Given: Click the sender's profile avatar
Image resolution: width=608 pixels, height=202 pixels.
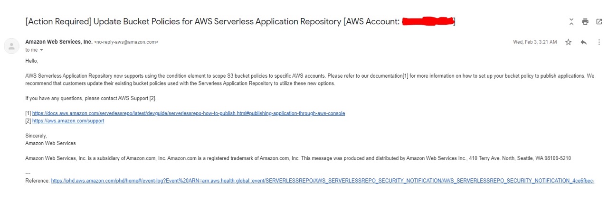Looking at the screenshot, I should point(11,46).
